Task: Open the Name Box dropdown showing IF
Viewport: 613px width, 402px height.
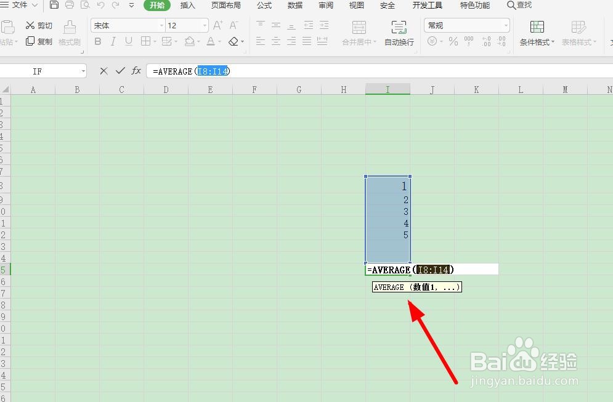Action: [x=83, y=71]
